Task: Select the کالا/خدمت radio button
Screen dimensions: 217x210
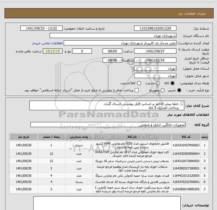Action: tap(139, 83)
